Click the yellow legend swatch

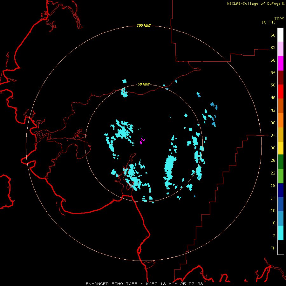[281, 148]
